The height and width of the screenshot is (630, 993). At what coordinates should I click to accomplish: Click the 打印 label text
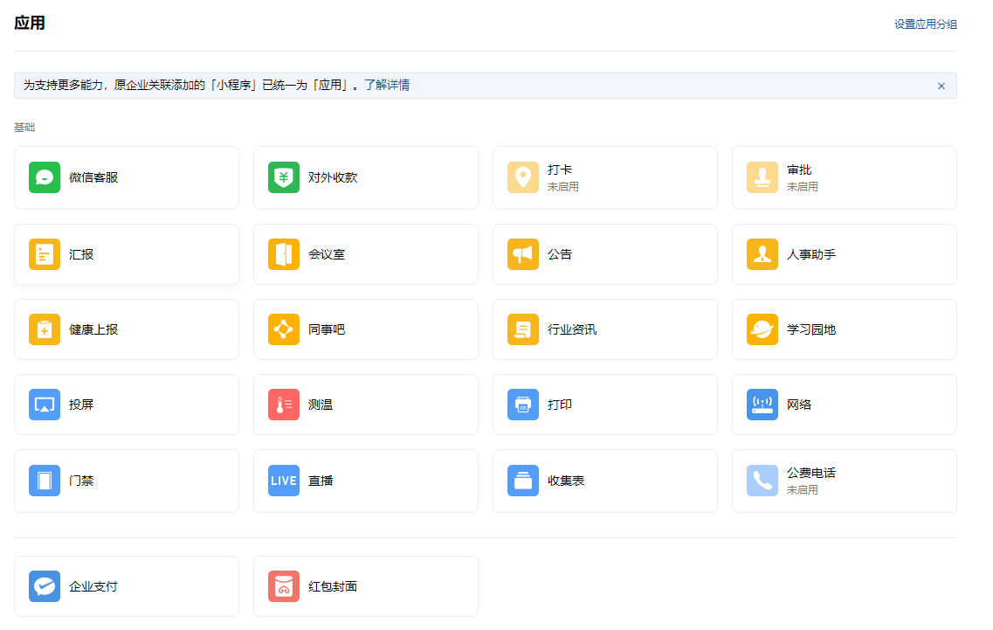tap(560, 405)
